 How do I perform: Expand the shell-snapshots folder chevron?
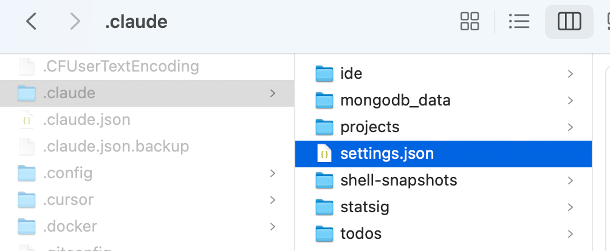click(570, 181)
